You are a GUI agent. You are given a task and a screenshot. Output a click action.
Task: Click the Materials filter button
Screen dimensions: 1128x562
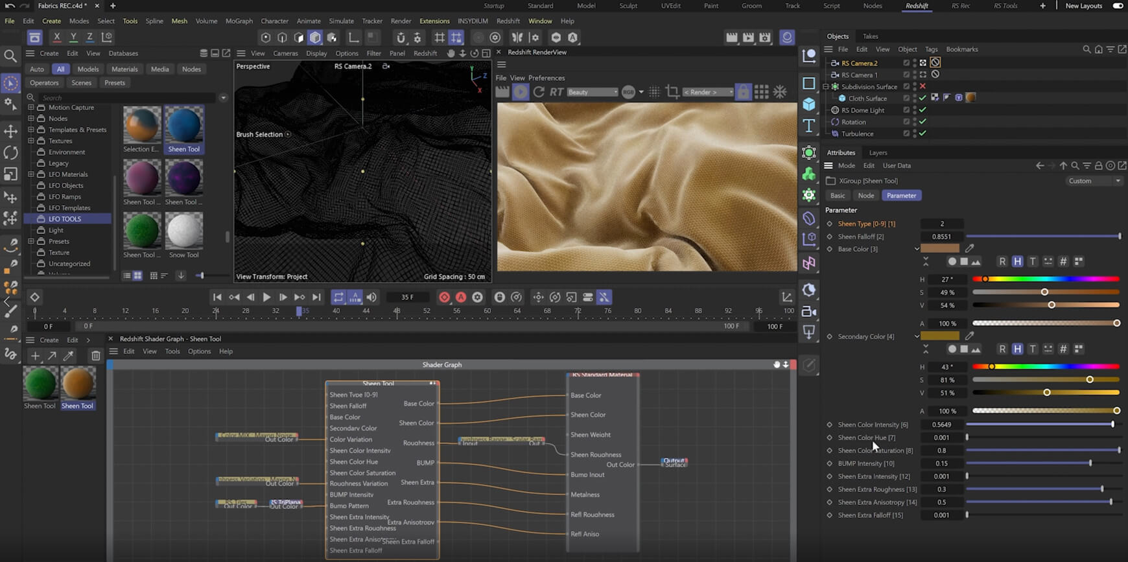point(124,69)
